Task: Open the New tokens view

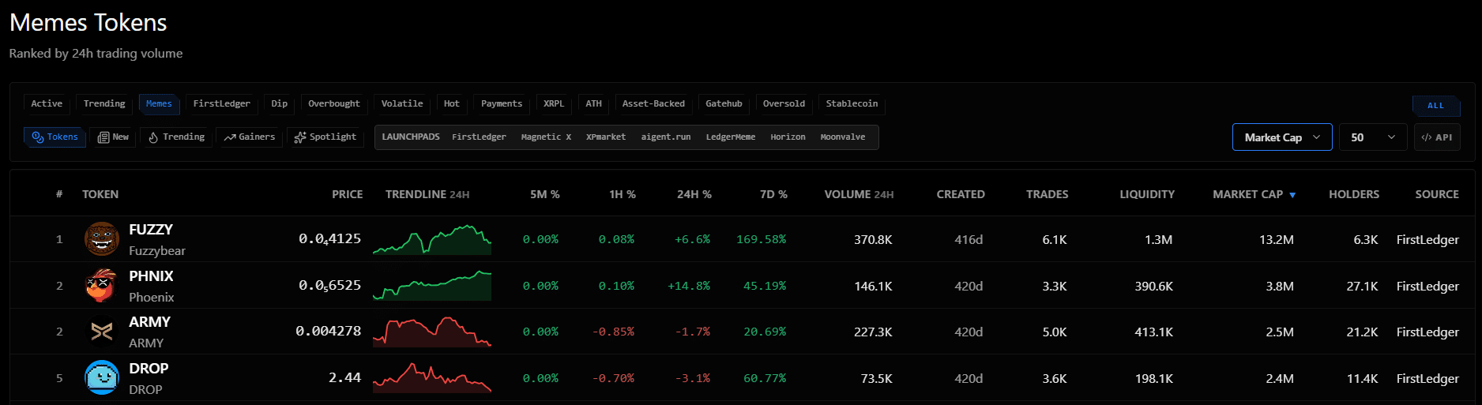Action: point(113,137)
